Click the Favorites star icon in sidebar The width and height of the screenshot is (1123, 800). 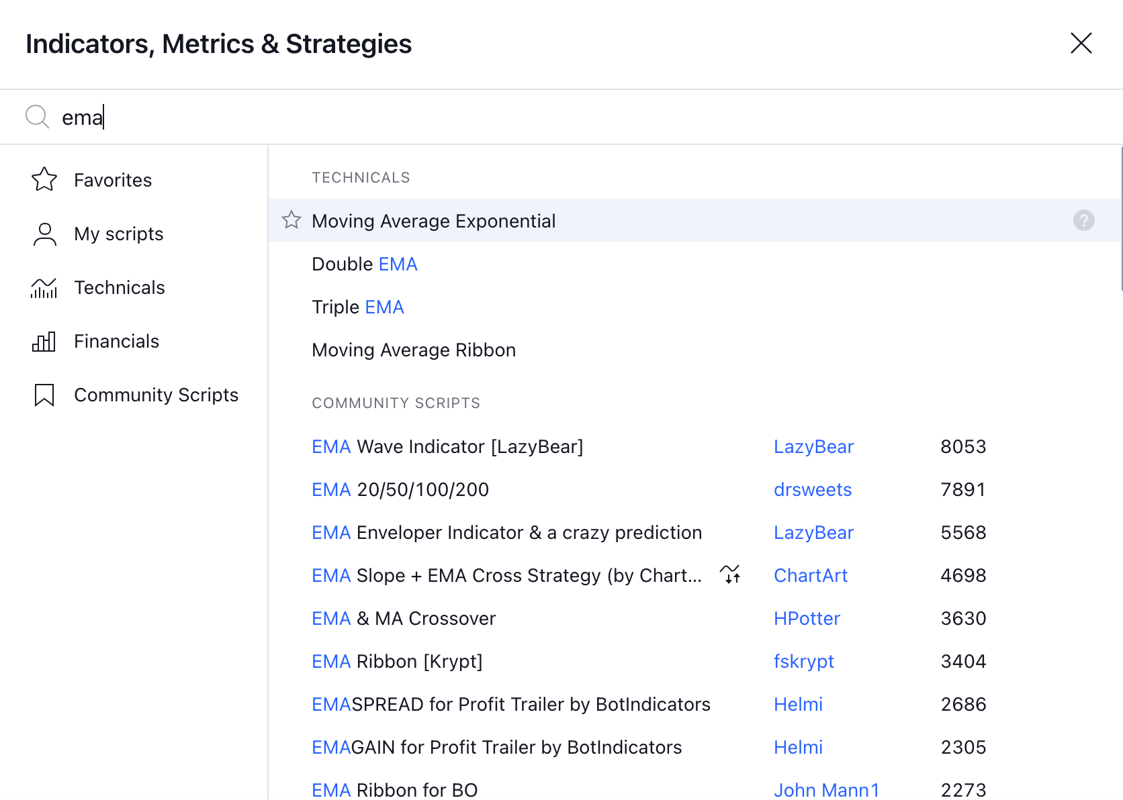tap(44, 179)
